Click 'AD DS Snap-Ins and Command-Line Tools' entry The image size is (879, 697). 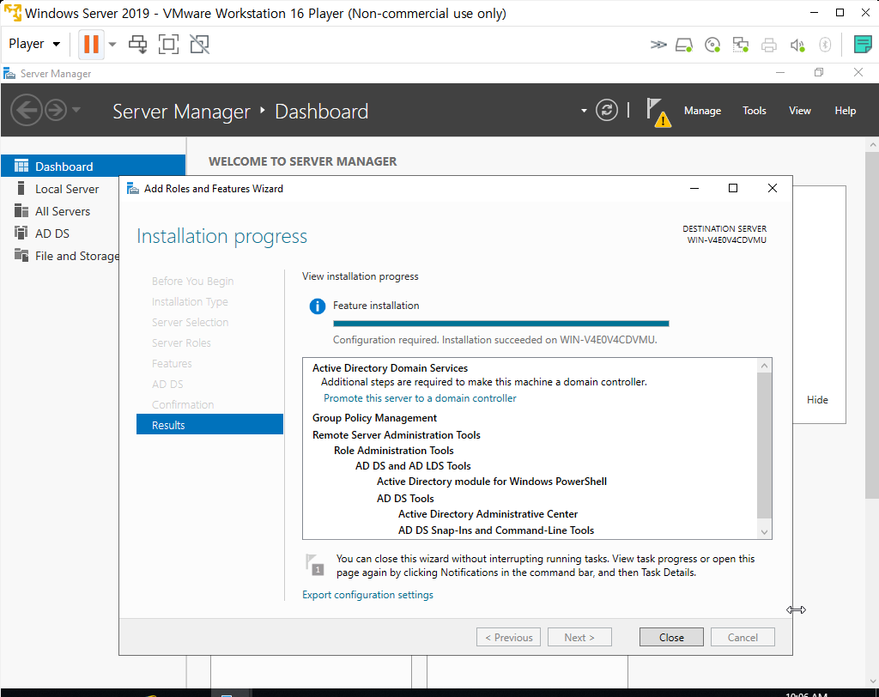coord(496,530)
